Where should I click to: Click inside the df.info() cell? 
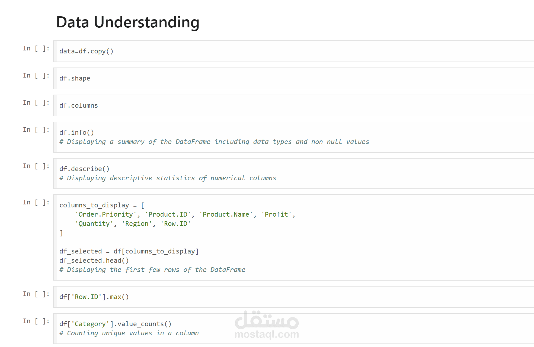pos(294,137)
